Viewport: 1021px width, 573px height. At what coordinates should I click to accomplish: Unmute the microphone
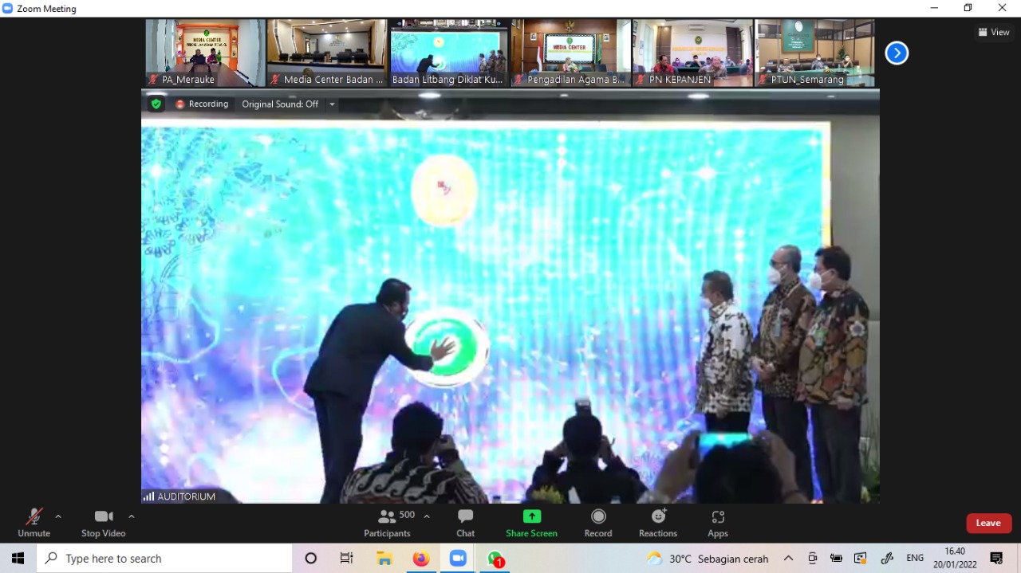[x=34, y=523]
